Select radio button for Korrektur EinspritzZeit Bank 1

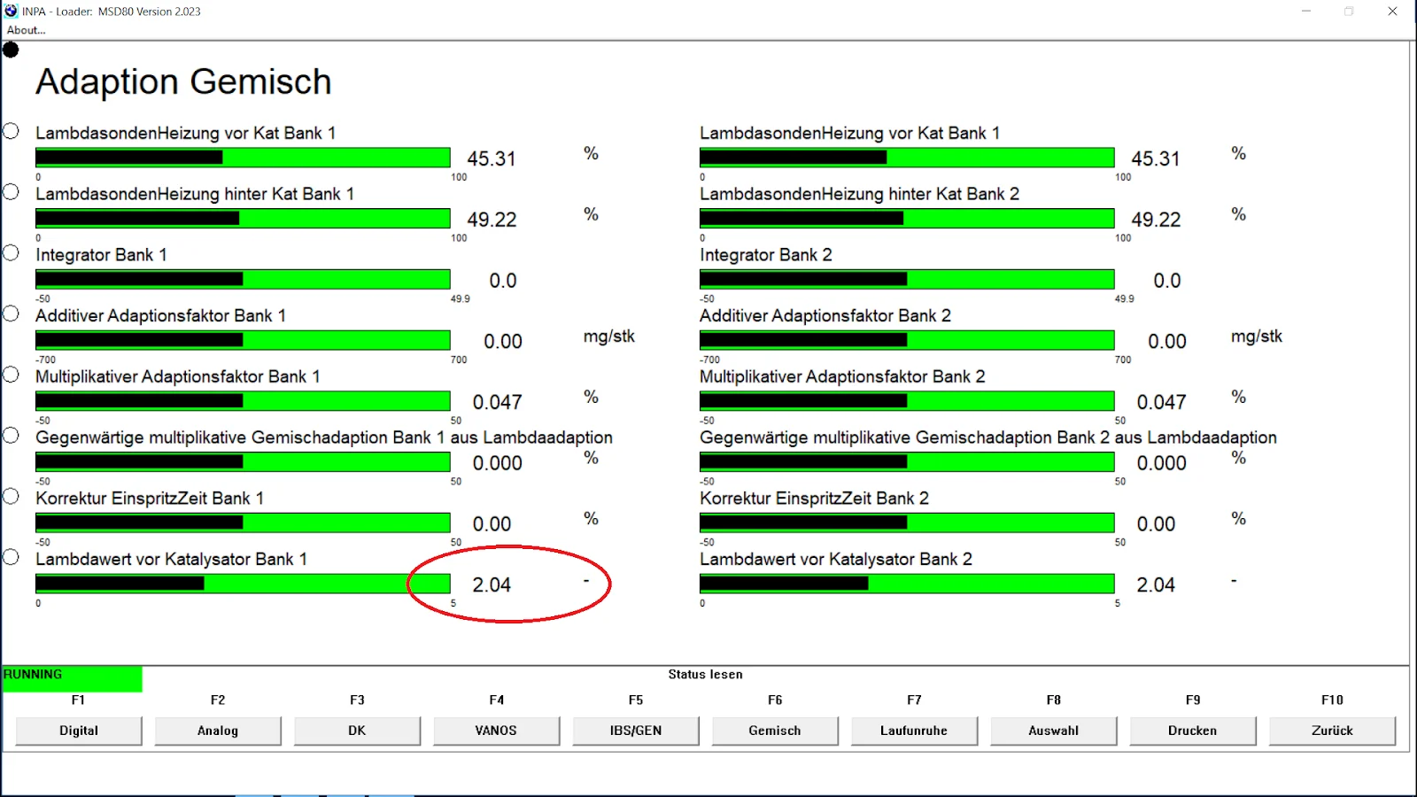point(11,496)
